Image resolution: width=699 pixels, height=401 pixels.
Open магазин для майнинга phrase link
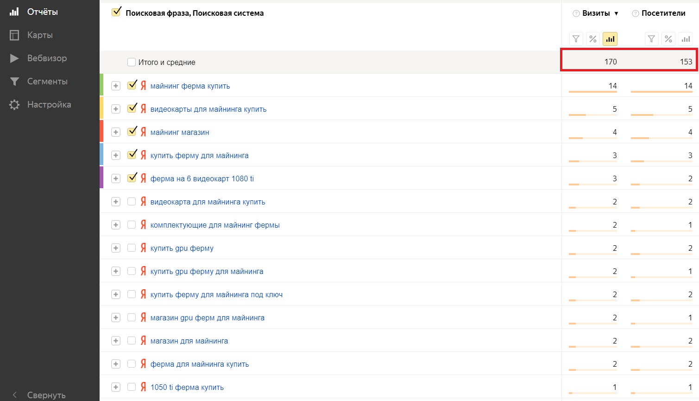pos(189,341)
